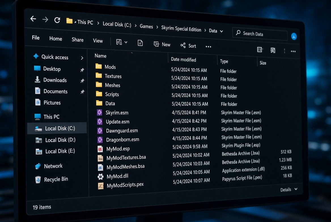Click the 1.23 MB size cell
Viewport: 331px width, 222px height.
pos(285,160)
